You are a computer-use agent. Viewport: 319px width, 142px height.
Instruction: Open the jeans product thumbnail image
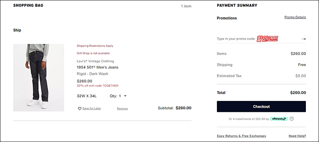(39, 78)
